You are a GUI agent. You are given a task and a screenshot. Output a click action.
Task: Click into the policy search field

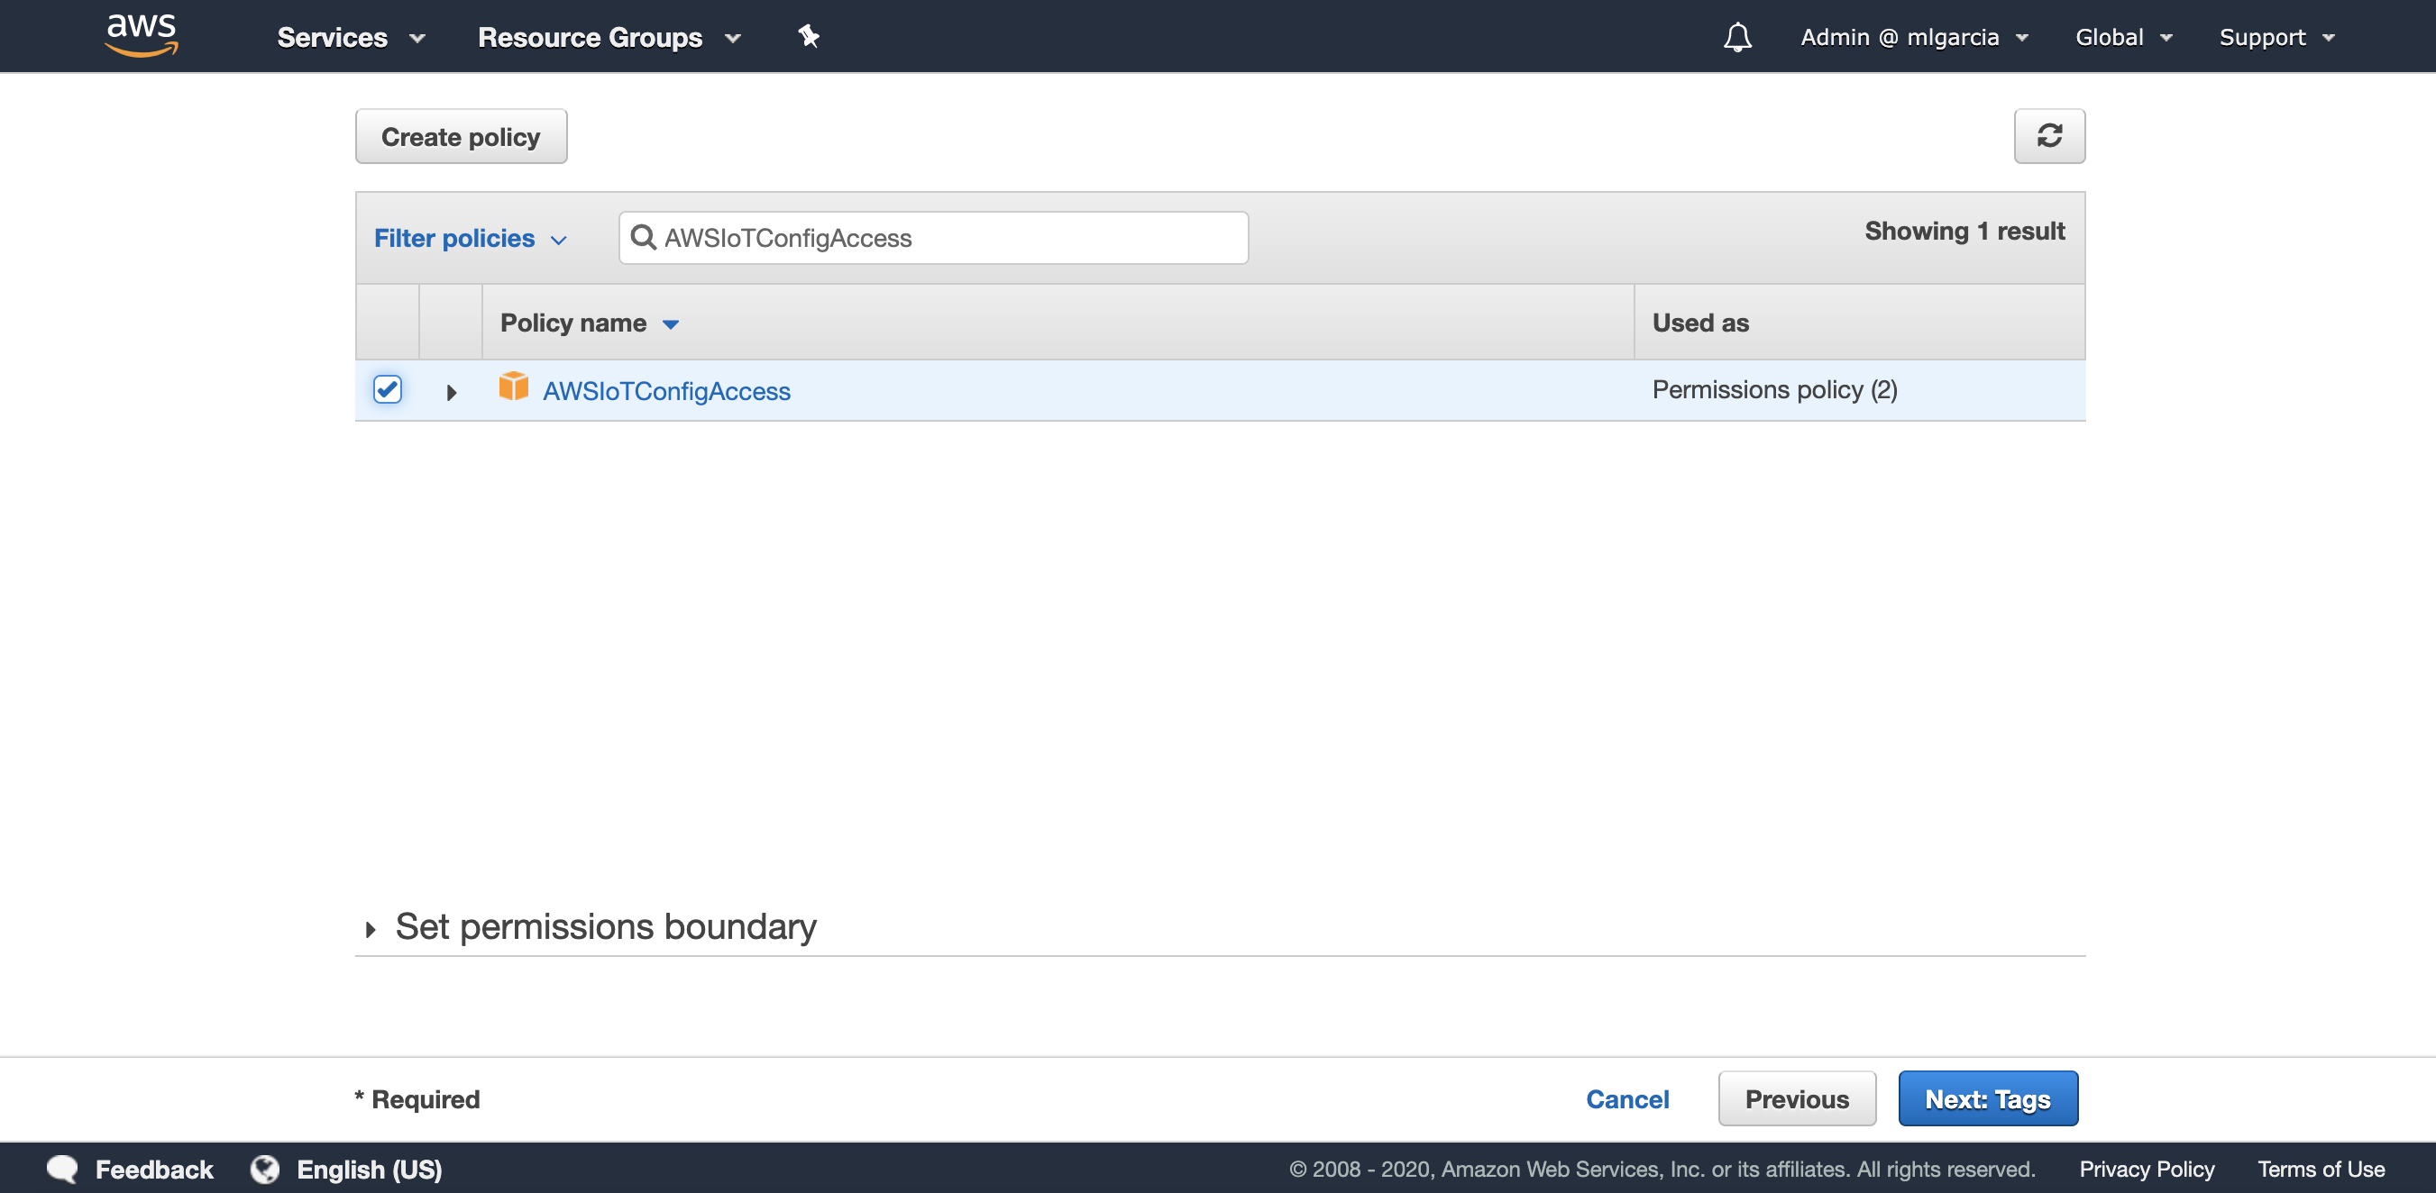946,238
